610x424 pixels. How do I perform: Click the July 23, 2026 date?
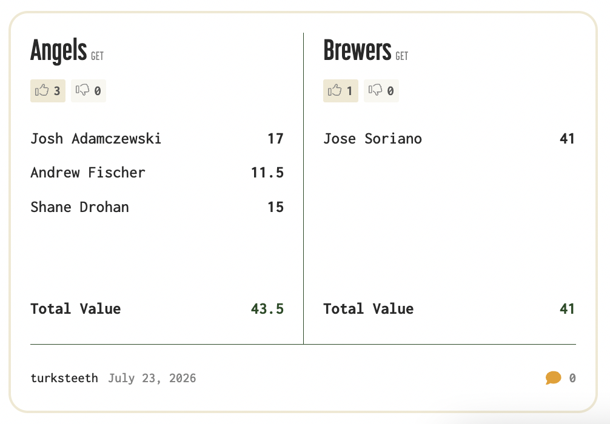(x=152, y=378)
